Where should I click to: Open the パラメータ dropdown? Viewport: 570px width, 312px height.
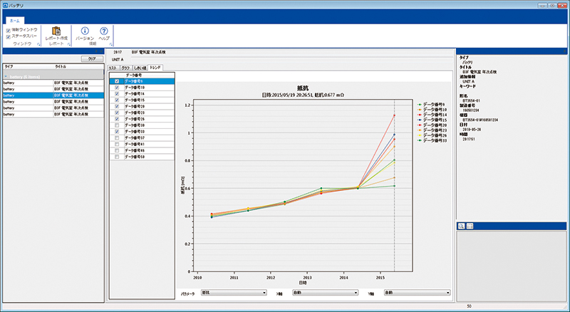(233, 292)
